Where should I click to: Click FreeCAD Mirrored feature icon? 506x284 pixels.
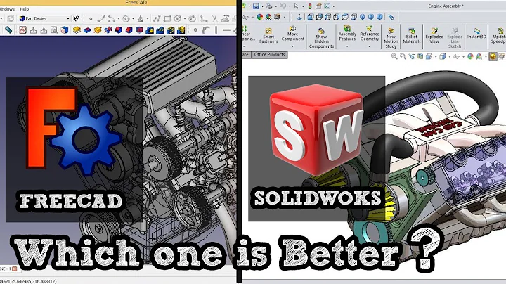click(x=150, y=30)
